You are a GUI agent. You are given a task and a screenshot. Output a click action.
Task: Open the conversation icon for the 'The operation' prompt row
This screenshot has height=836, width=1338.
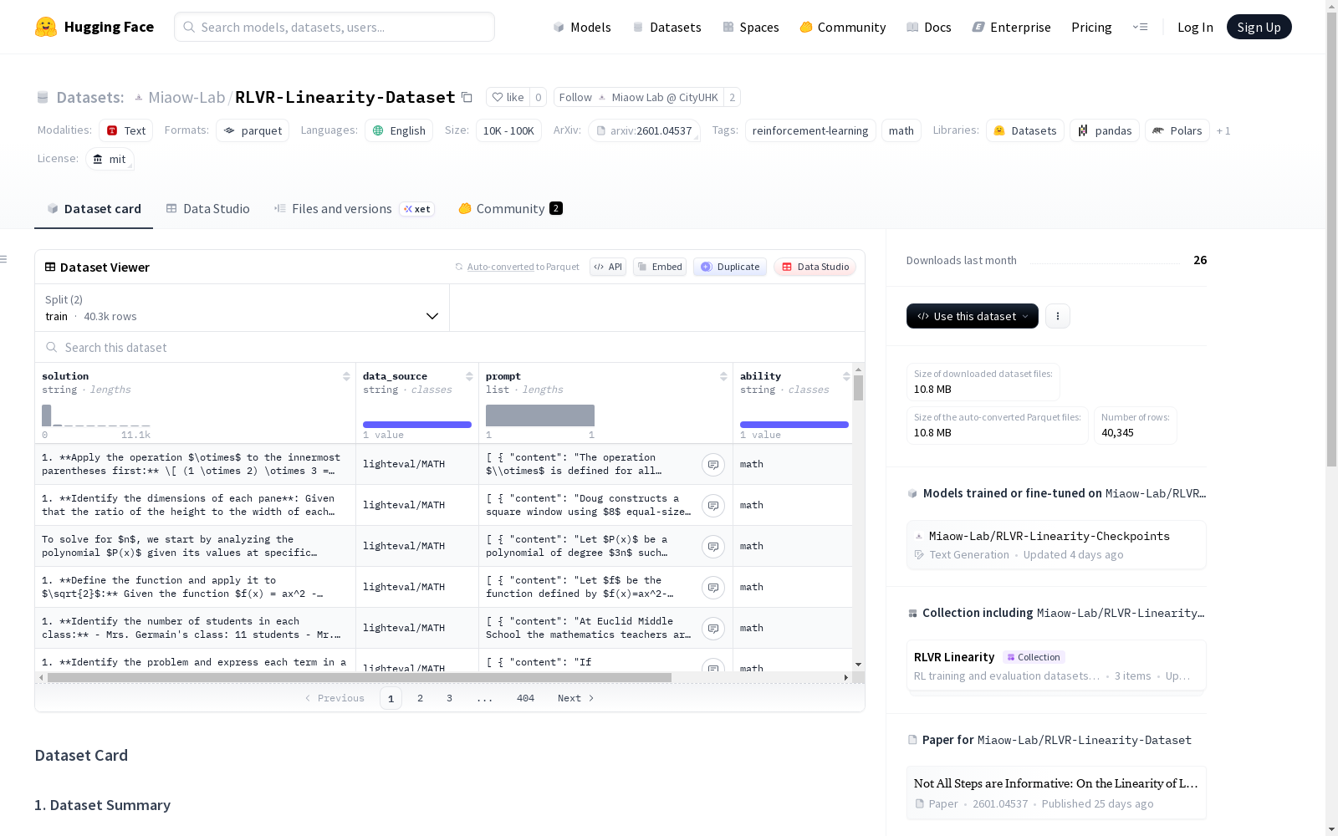click(x=713, y=465)
